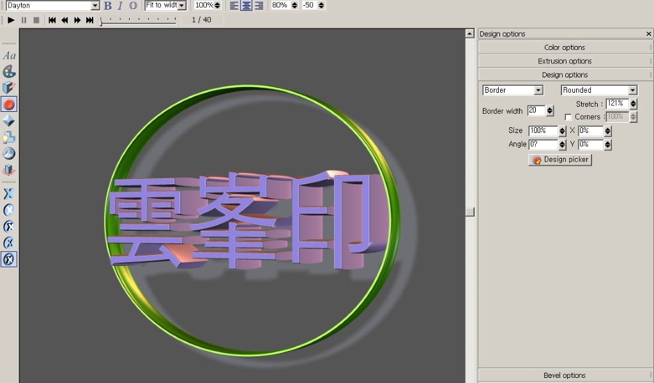Align text to the left

(x=234, y=5)
